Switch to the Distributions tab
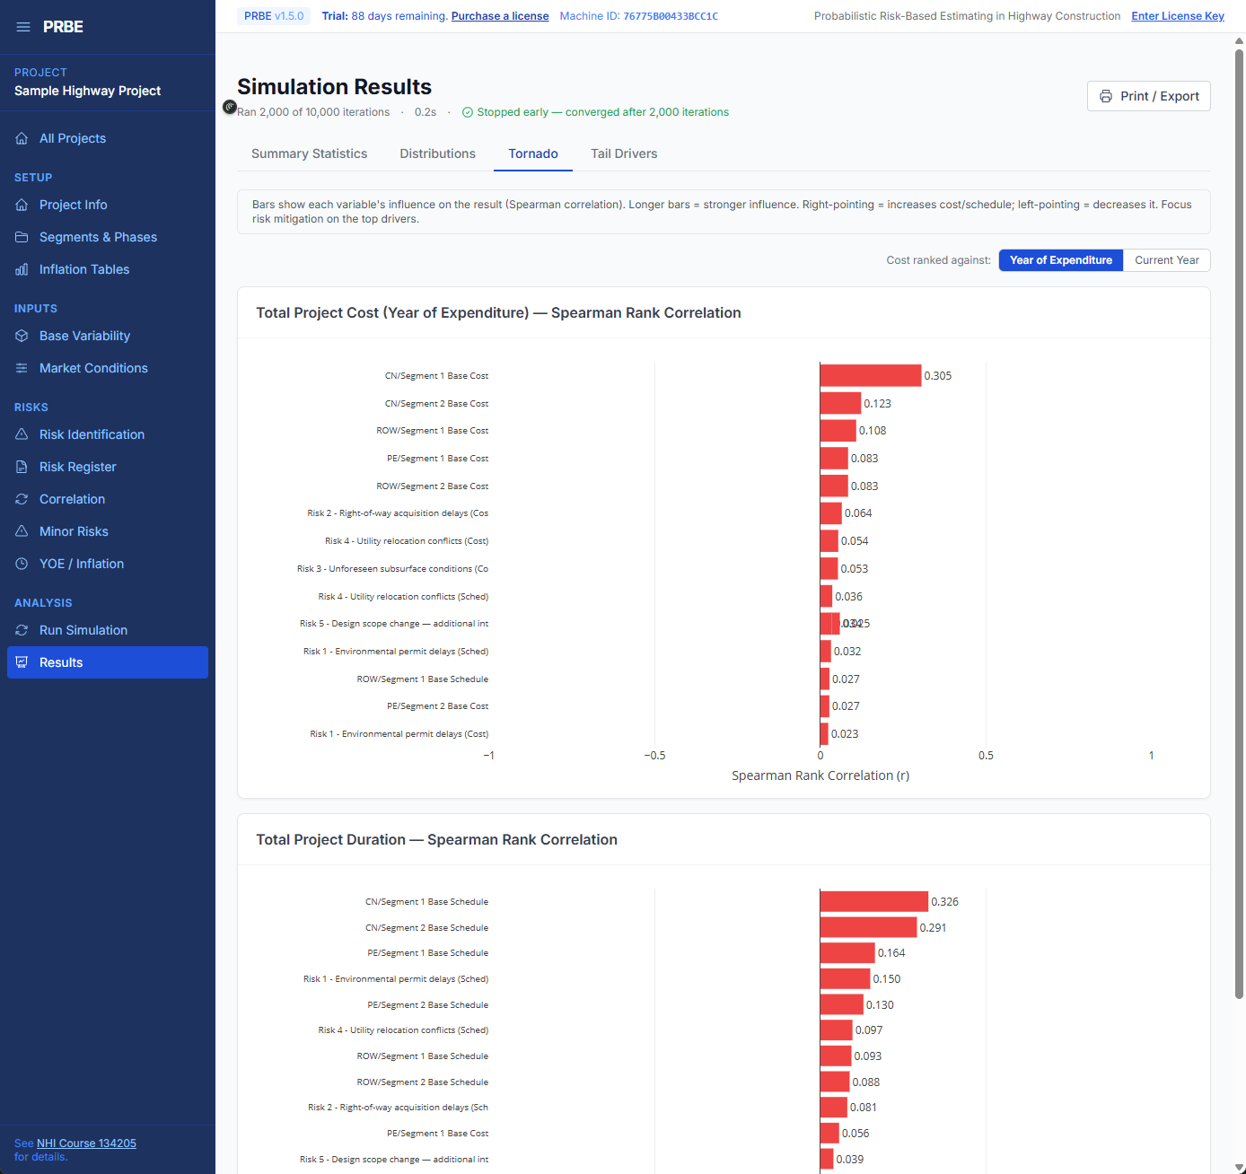This screenshot has width=1246, height=1174. coord(437,153)
